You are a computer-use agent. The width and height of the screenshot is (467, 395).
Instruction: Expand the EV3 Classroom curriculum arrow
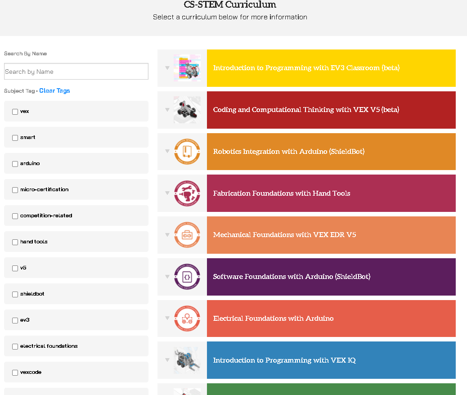click(x=167, y=68)
